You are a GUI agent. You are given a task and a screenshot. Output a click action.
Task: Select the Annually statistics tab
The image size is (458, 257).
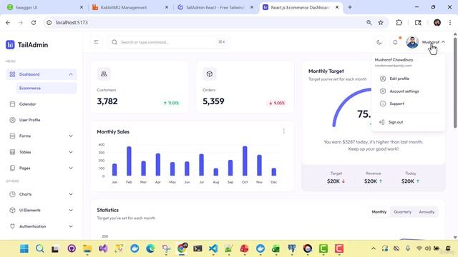point(427,212)
